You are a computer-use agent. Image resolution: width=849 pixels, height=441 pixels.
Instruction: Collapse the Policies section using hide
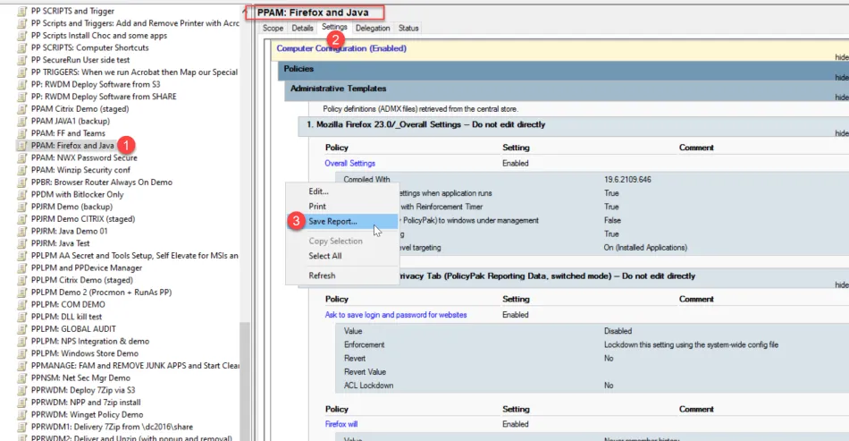(841, 77)
